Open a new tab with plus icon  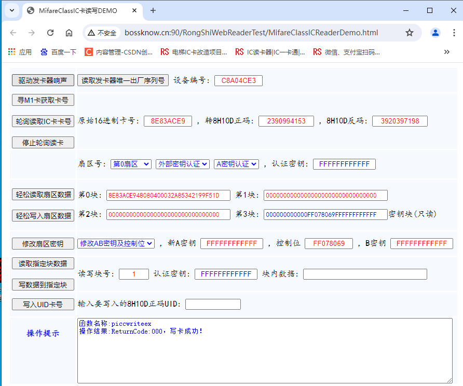point(153,10)
